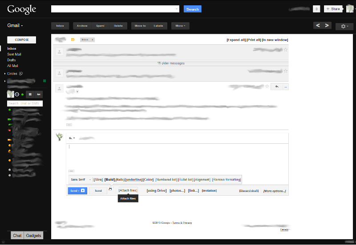Remove the Inbox label with x
The width and height of the screenshot is (356, 245).
pyautogui.click(x=93, y=40)
